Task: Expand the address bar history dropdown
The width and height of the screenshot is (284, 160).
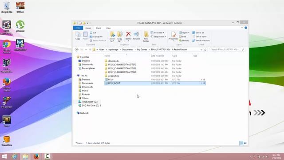Action: (201, 49)
